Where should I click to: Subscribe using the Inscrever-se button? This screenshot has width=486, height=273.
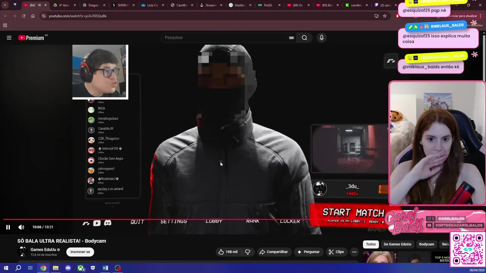click(x=80, y=252)
